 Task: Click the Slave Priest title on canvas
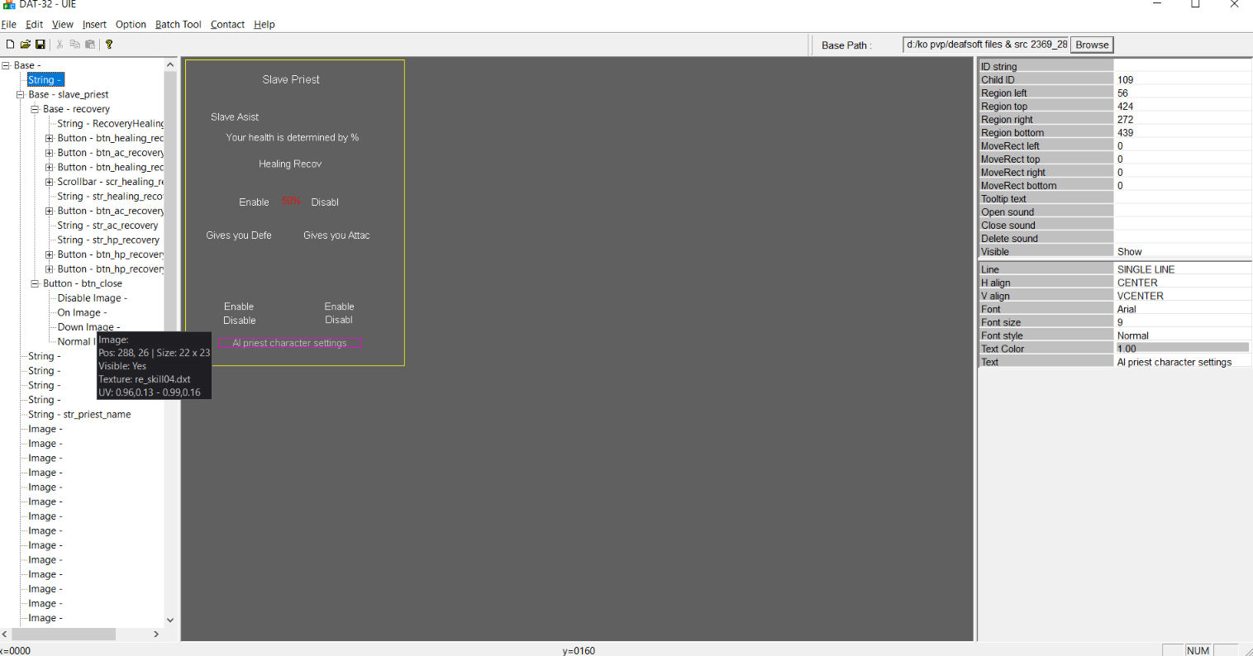point(291,79)
